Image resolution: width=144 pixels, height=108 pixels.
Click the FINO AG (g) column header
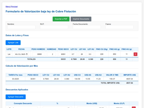[x=114, y=49]
